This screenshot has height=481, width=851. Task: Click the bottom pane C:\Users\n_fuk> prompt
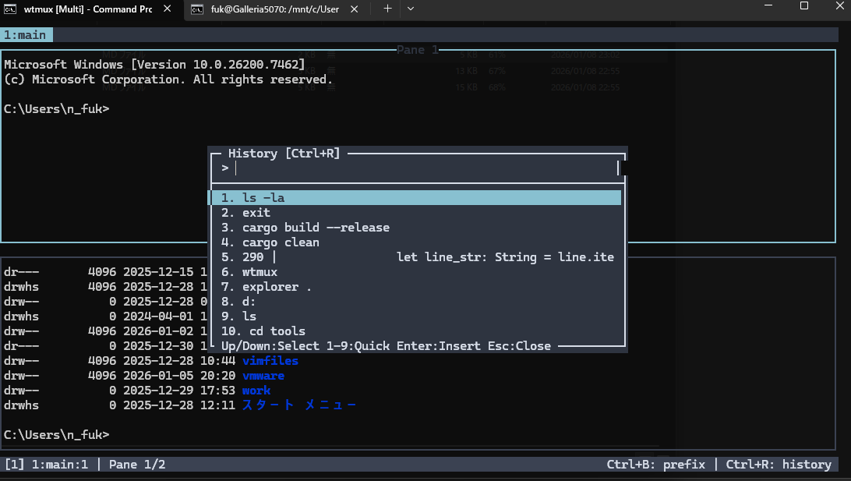[x=56, y=435]
